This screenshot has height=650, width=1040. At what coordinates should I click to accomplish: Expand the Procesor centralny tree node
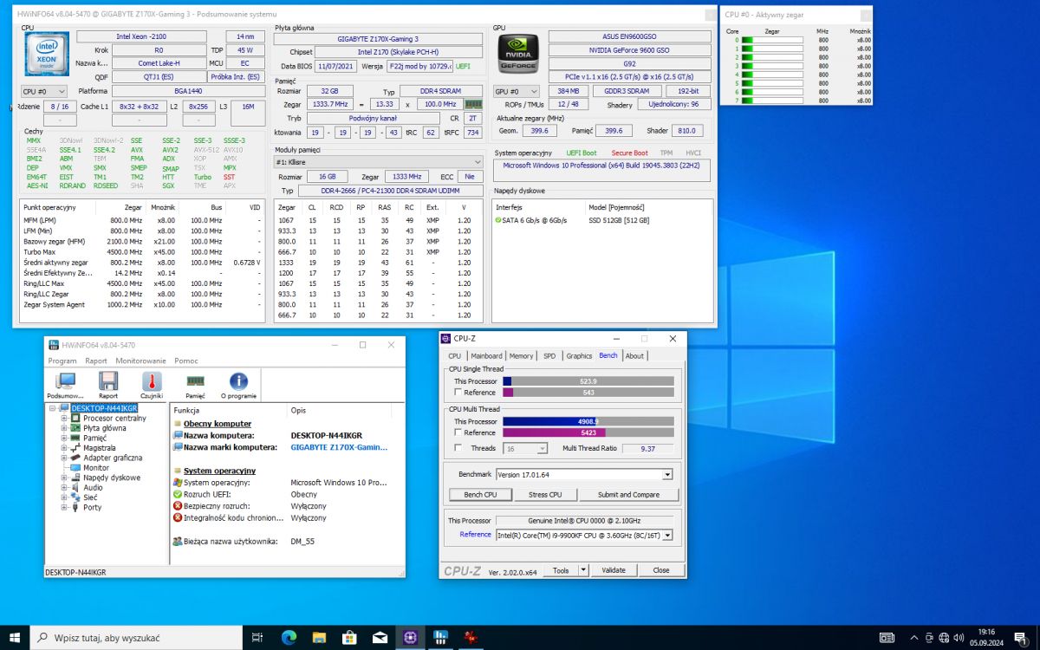(64, 419)
